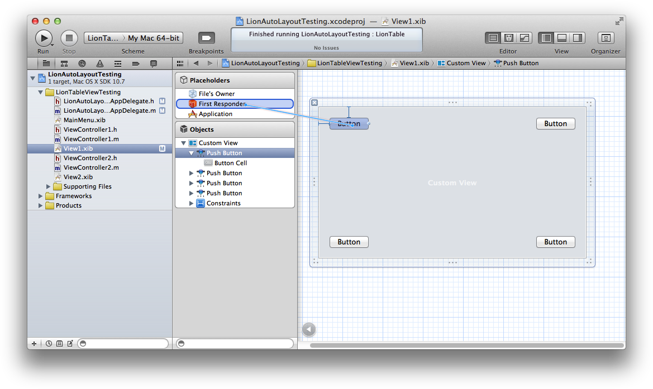Click LionTableViewTesting in the jump bar
This screenshot has height=389, width=653.
pyautogui.click(x=345, y=63)
